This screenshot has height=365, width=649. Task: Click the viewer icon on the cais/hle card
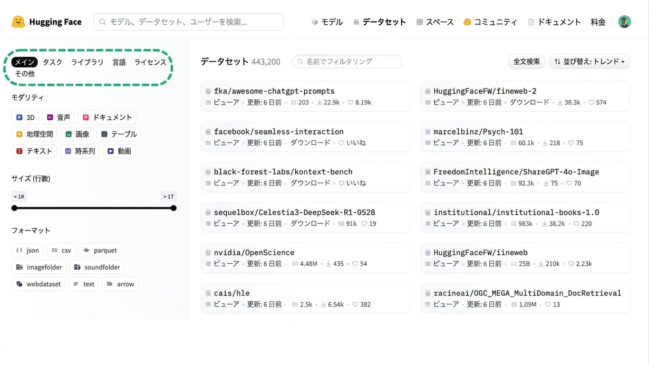click(208, 304)
